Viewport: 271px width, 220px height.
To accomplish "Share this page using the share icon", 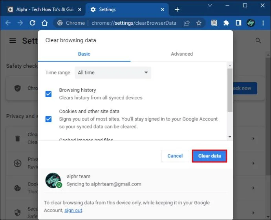I will tap(187, 23).
